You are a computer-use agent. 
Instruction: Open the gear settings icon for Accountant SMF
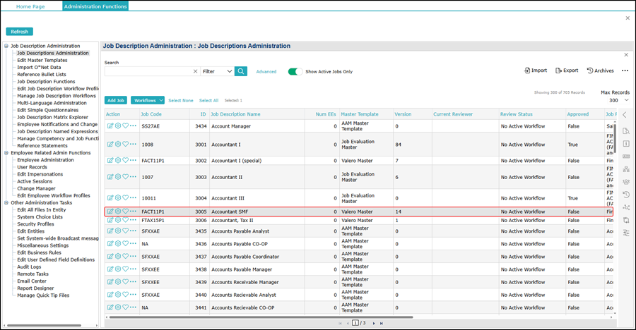coord(118,212)
